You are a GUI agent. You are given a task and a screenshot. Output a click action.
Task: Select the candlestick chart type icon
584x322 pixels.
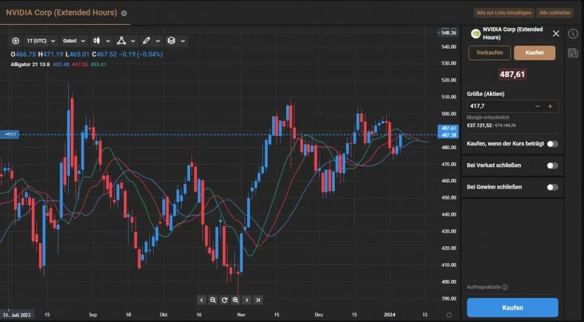(x=97, y=41)
